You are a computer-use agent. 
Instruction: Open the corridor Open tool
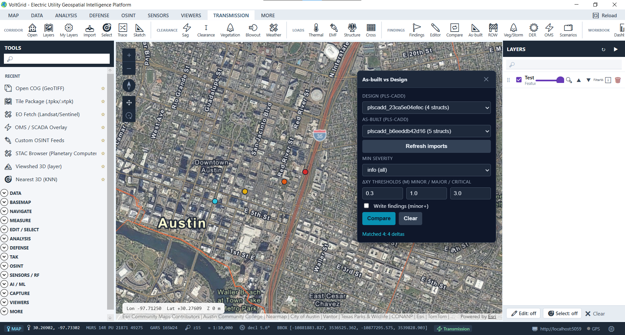pyautogui.click(x=32, y=30)
